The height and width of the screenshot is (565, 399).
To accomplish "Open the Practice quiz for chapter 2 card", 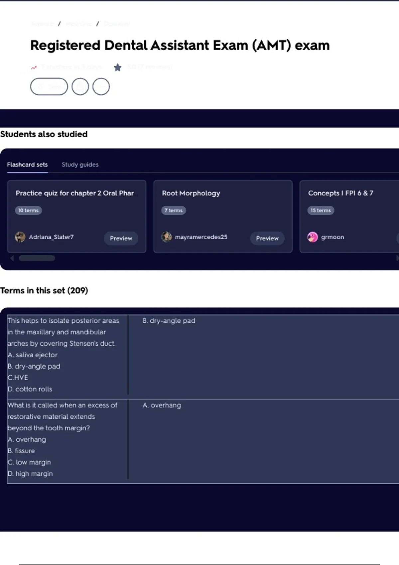I will point(75,193).
